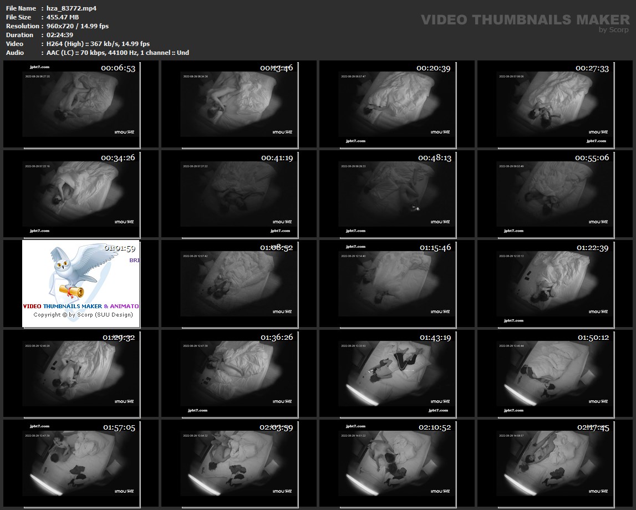Select the frame at 01:50:12
636x510 pixels.
pos(556,373)
